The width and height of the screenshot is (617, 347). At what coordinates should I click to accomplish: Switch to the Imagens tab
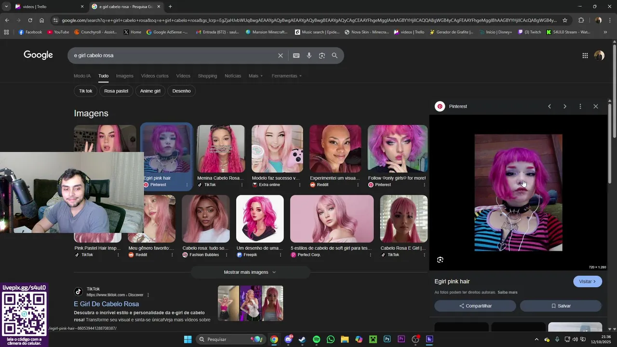124,76
